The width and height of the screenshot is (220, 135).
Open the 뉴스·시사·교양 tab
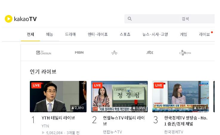[155, 34]
